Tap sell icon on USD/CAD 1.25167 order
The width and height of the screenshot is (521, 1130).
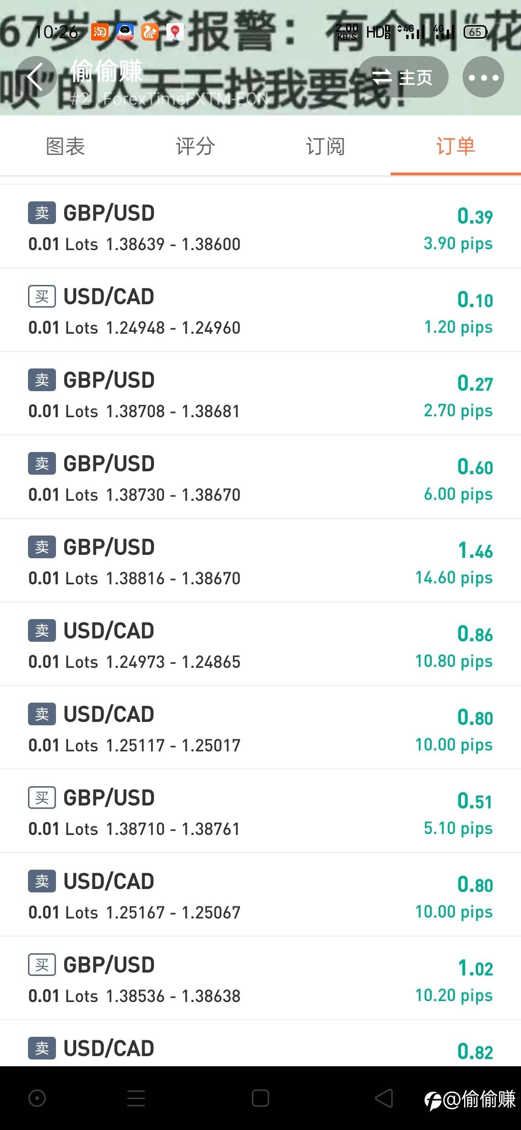point(42,881)
